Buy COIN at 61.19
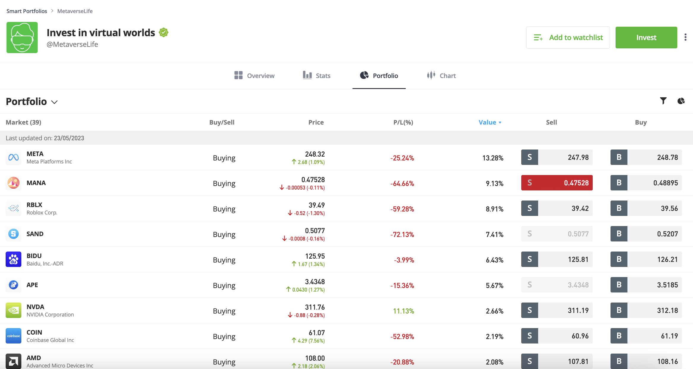Viewport: 693px width, 369px height. click(646, 336)
